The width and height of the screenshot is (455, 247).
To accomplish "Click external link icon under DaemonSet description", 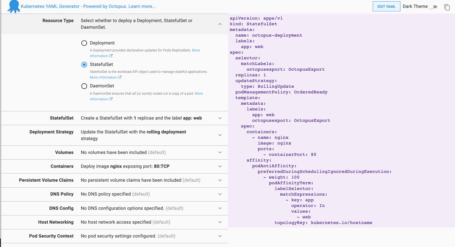I will [x=111, y=99].
